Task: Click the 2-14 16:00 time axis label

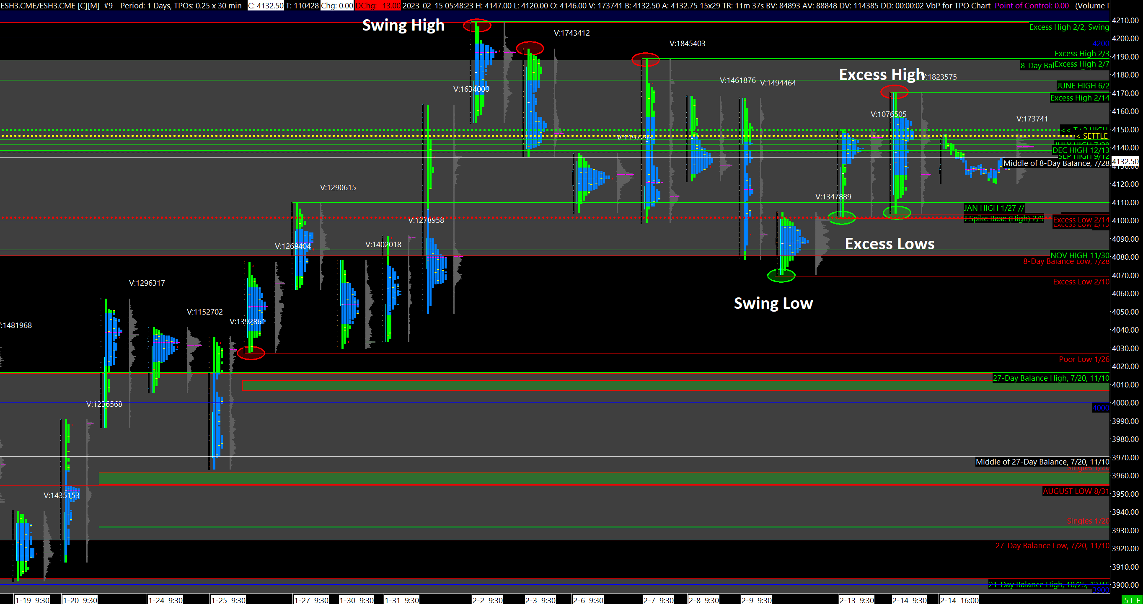Action: click(959, 600)
